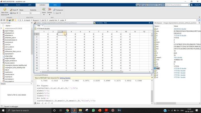
Task: Select brainnetviewer.m in Current Folder
Action: (x=11, y=40)
